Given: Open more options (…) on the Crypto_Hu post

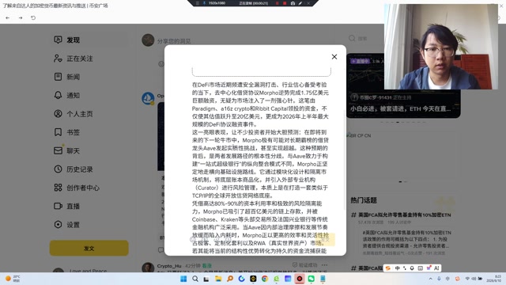Looking at the screenshot, I should point(324,265).
